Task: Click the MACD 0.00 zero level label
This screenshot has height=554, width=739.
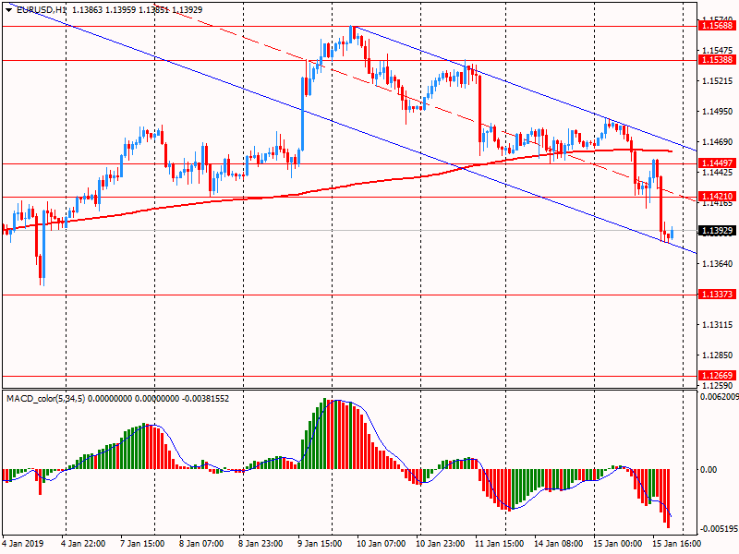Action: tap(709, 470)
